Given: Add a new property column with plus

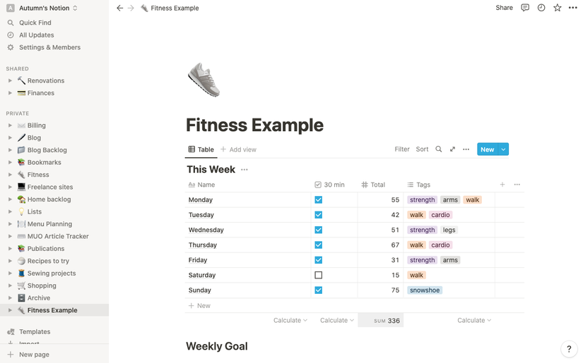Looking at the screenshot, I should 502,185.
